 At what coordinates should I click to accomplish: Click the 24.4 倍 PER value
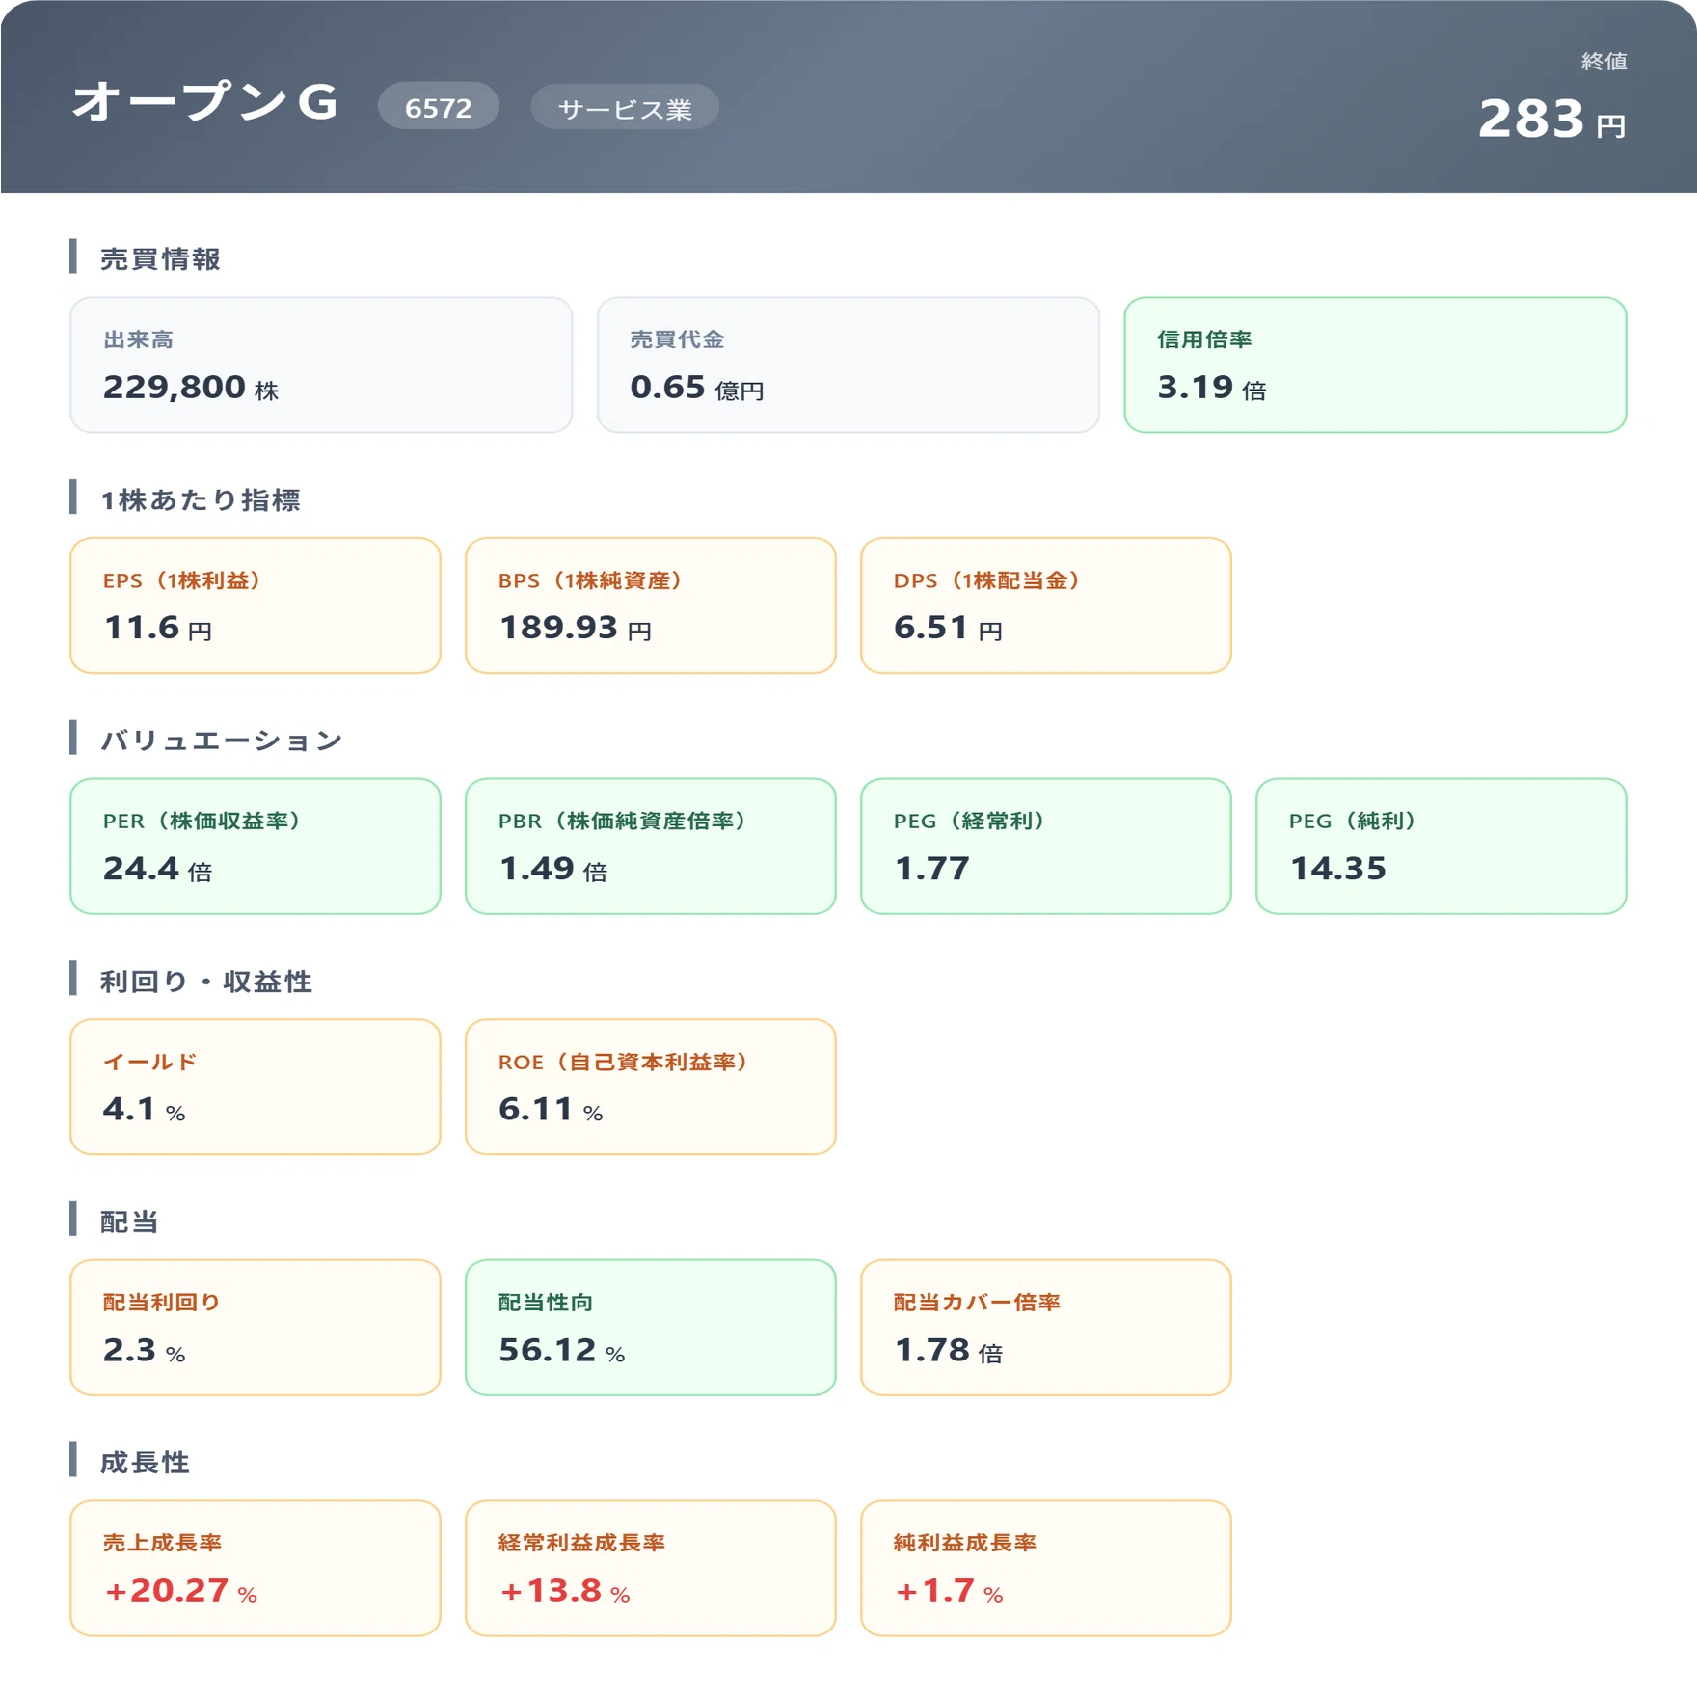click(x=158, y=869)
